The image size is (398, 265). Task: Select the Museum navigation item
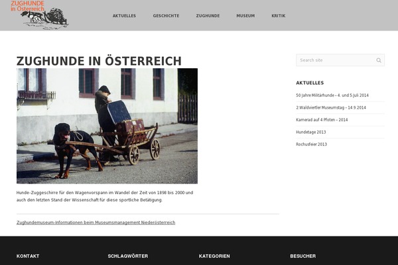tap(245, 16)
